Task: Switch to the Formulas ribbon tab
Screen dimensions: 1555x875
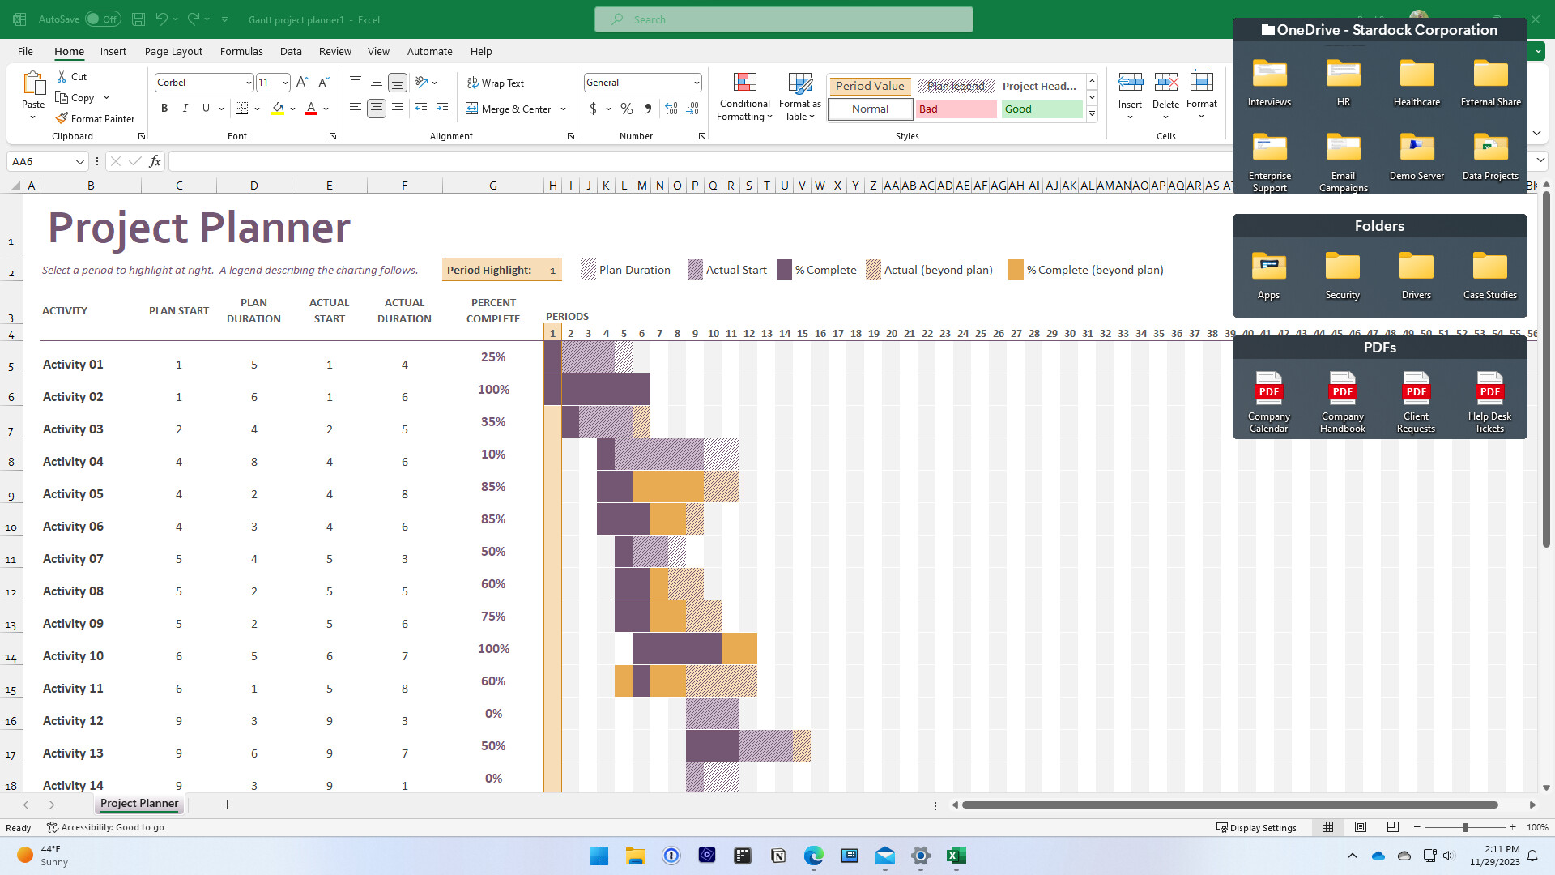Action: point(241,51)
